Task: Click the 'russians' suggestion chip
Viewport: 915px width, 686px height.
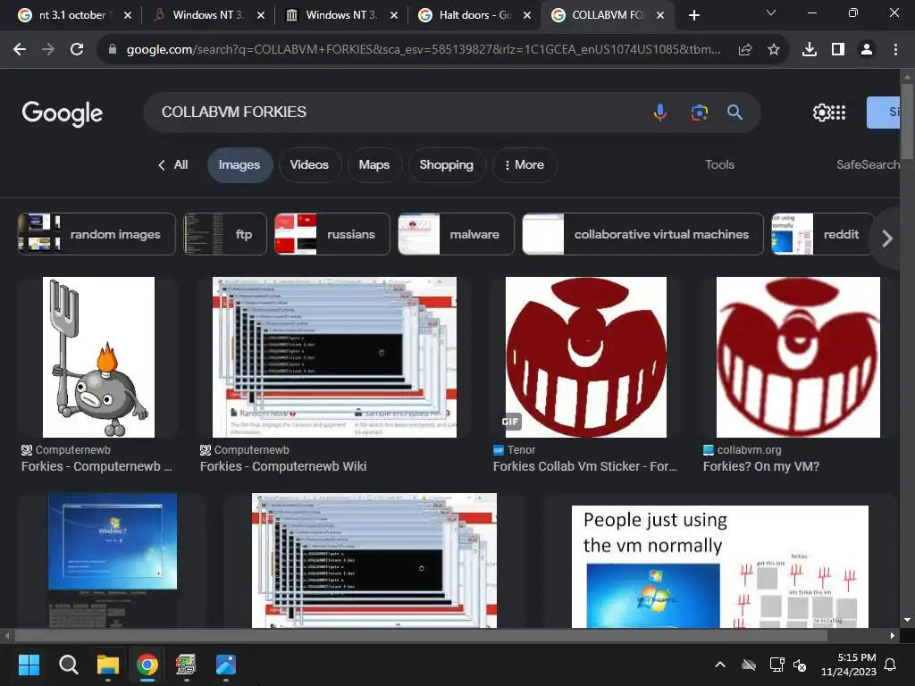Action: [x=332, y=234]
